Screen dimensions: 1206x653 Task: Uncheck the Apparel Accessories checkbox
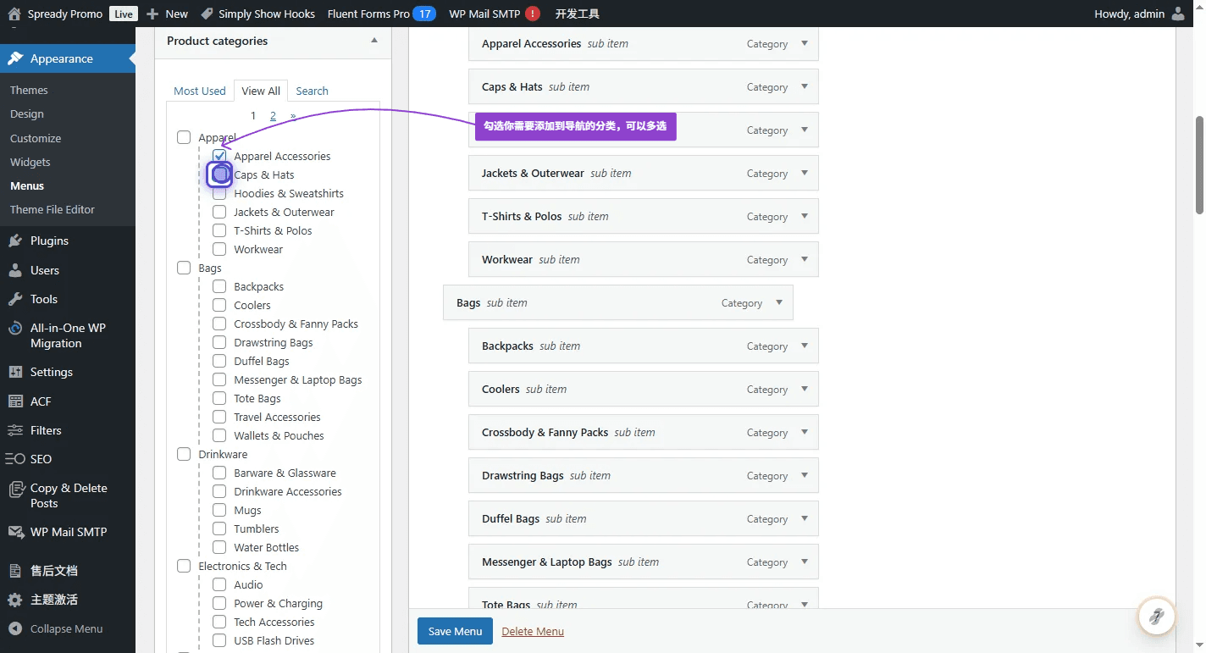click(219, 156)
